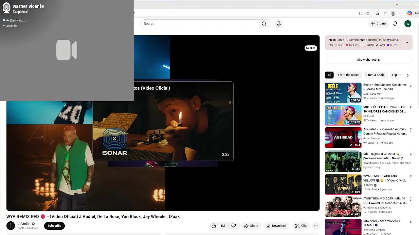
Task: Select the From J Abdiel chip
Action: pyautogui.click(x=376, y=75)
